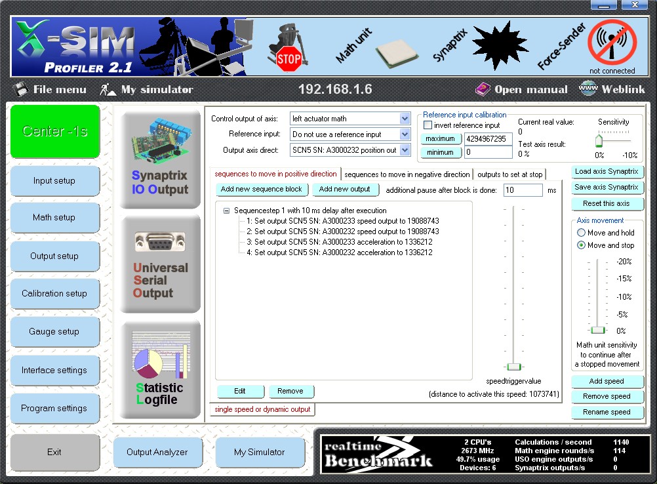Open Program settings
657x484 pixels.
click(54, 408)
